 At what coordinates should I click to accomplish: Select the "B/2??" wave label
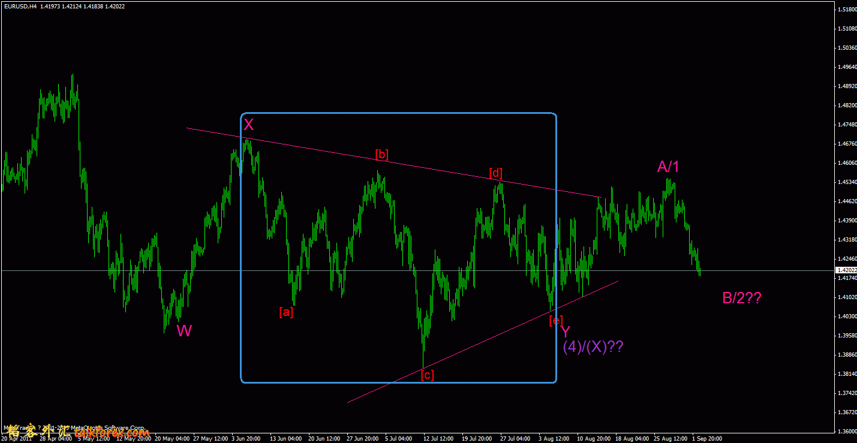742,298
